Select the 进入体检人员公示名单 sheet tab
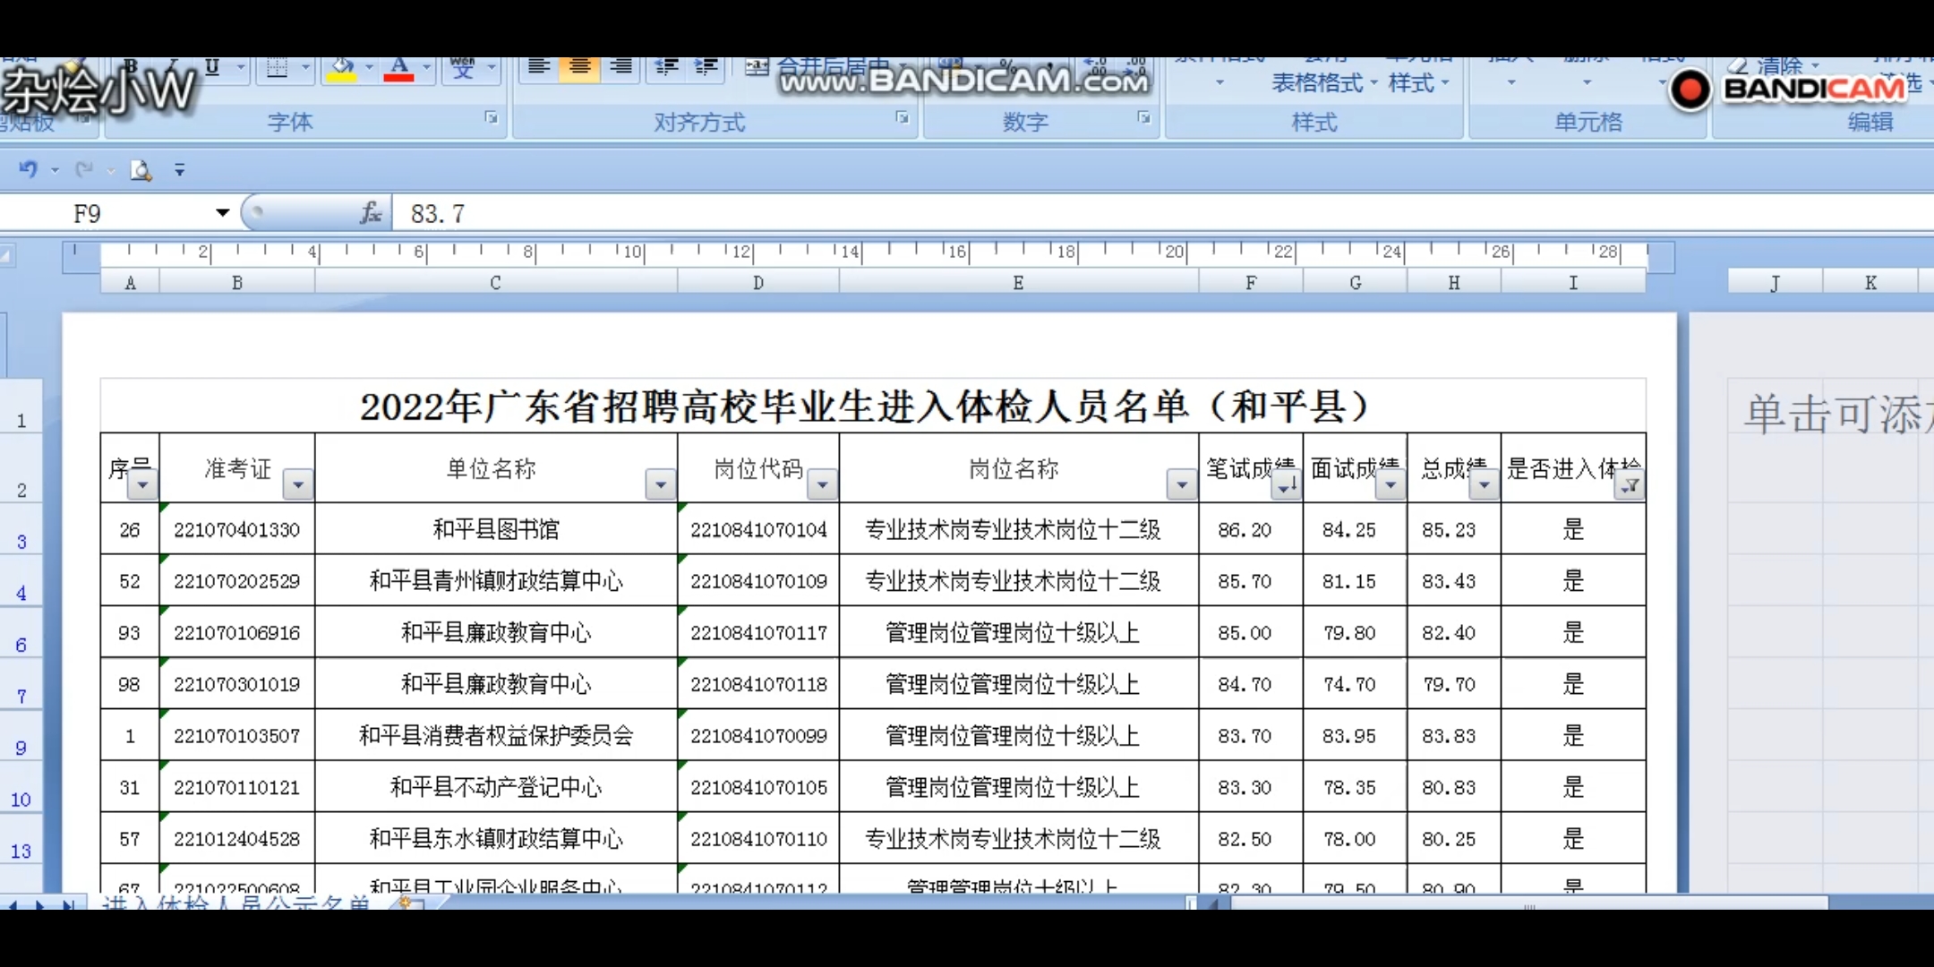The width and height of the screenshot is (1934, 967). 236,903
